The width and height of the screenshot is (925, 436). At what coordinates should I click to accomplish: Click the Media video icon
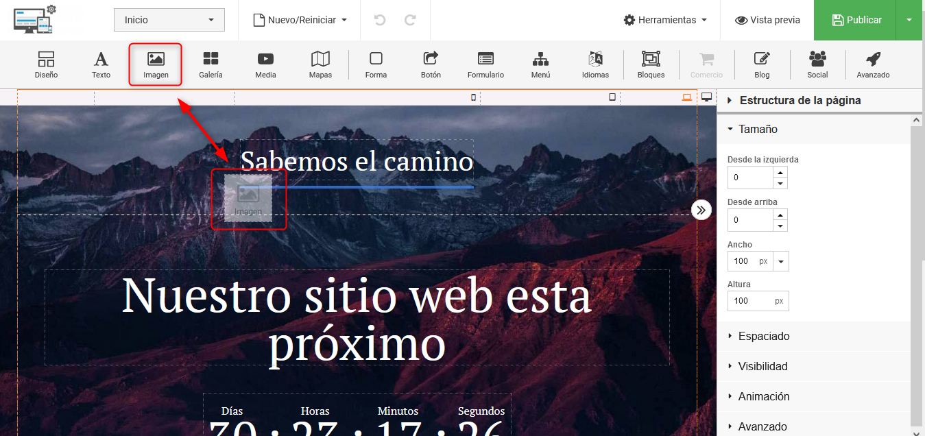pos(265,60)
